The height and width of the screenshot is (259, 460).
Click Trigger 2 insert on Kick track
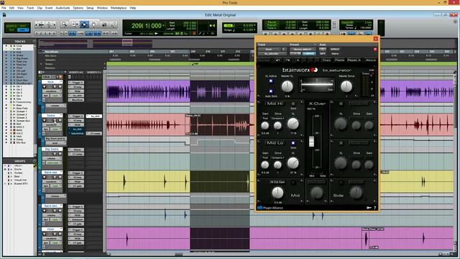tap(77, 83)
